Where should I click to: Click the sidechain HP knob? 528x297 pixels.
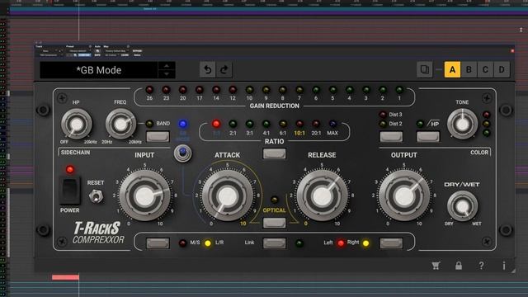coord(77,125)
